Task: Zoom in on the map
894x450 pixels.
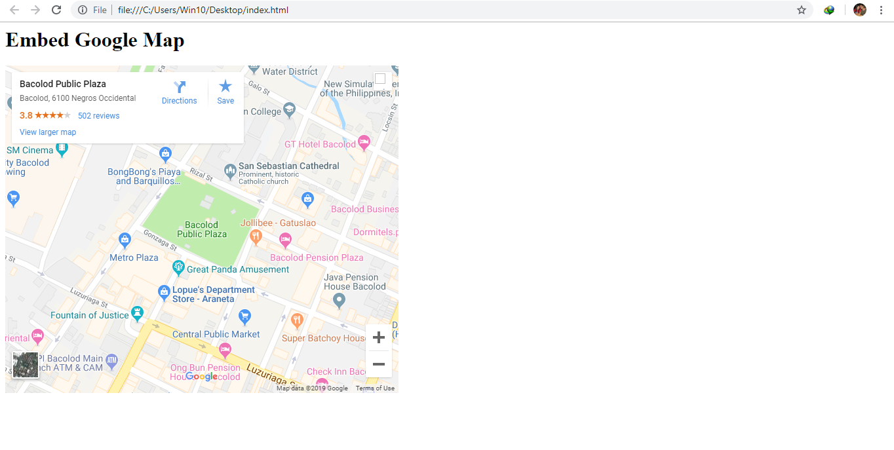Action: tap(379, 338)
